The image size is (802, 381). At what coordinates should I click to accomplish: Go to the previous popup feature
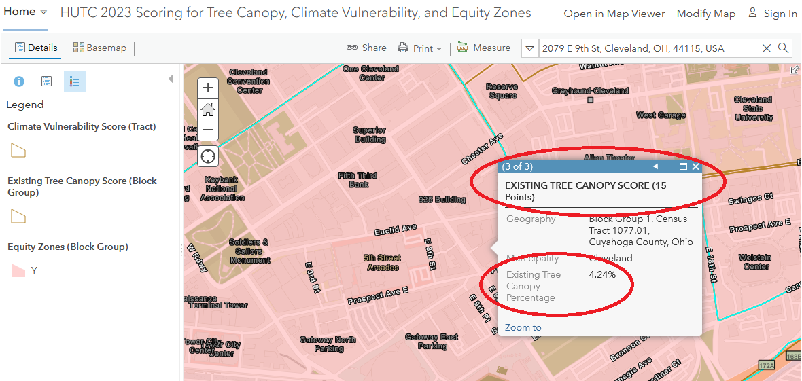[655, 166]
